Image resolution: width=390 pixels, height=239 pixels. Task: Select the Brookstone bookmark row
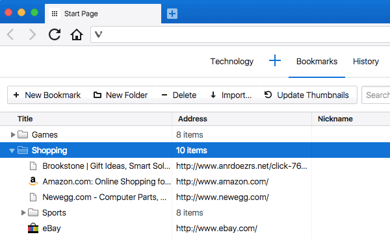[195, 166]
